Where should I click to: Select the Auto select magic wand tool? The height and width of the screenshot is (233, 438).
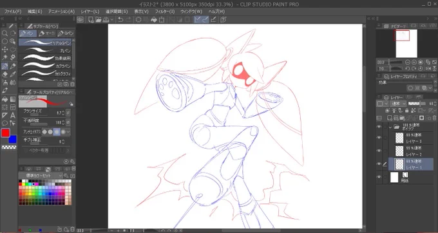coord(5,57)
